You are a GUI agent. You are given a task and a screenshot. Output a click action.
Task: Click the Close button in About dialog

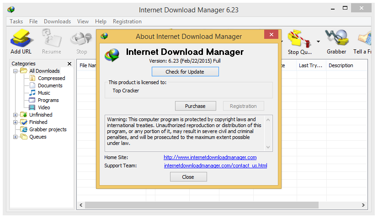click(188, 177)
